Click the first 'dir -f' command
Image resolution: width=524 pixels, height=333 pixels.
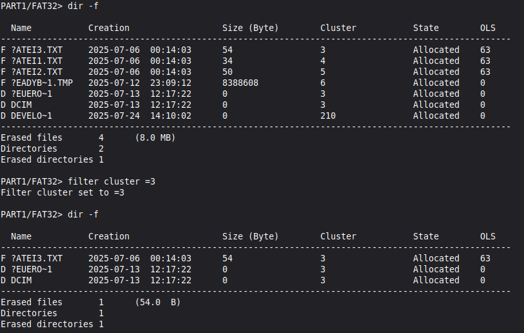click(x=83, y=6)
